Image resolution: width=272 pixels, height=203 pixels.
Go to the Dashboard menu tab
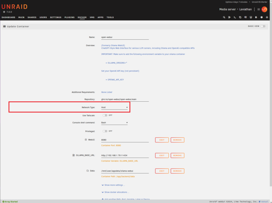[x=8, y=17]
